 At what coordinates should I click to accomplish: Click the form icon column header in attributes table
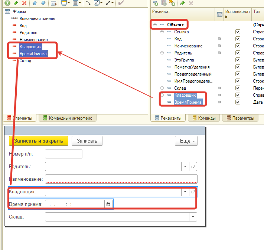click(x=219, y=14)
